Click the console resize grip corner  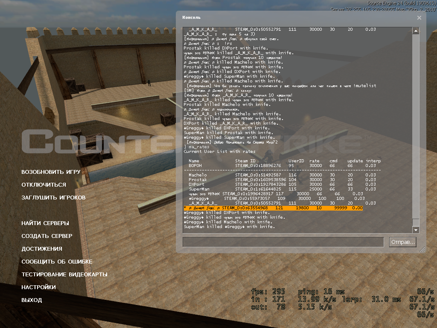[422, 249]
